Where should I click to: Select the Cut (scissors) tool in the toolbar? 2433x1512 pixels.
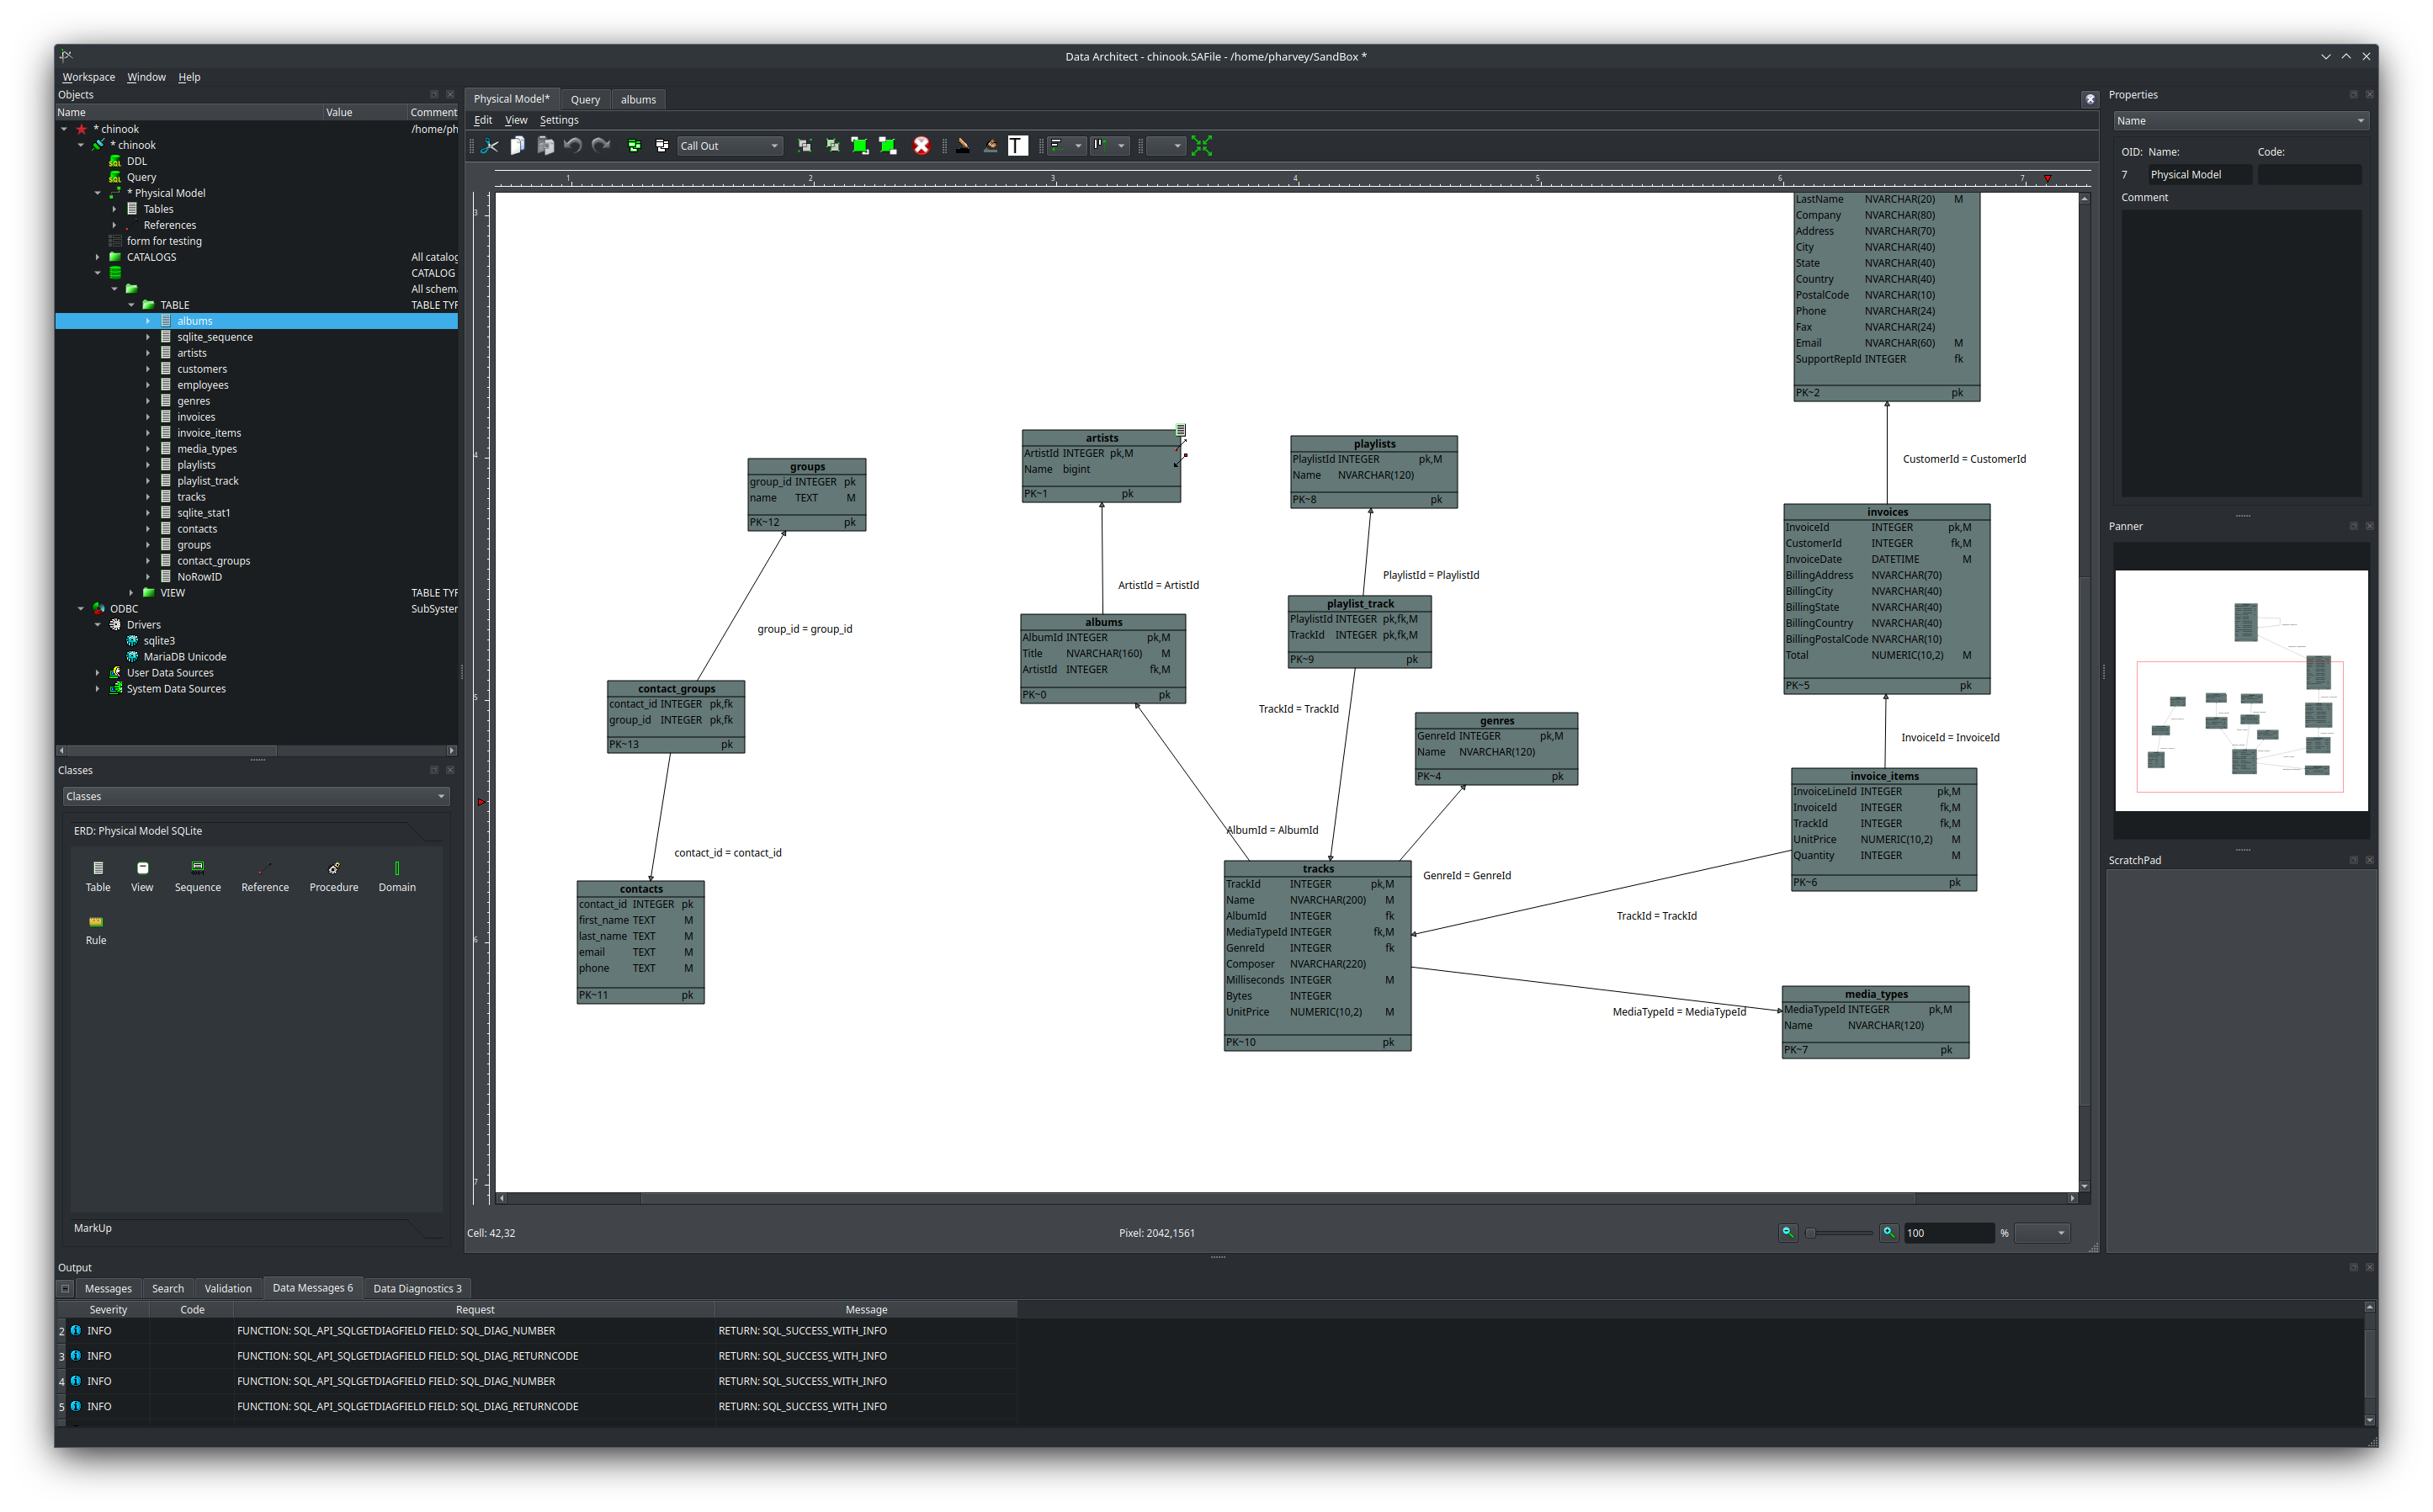coord(489,145)
